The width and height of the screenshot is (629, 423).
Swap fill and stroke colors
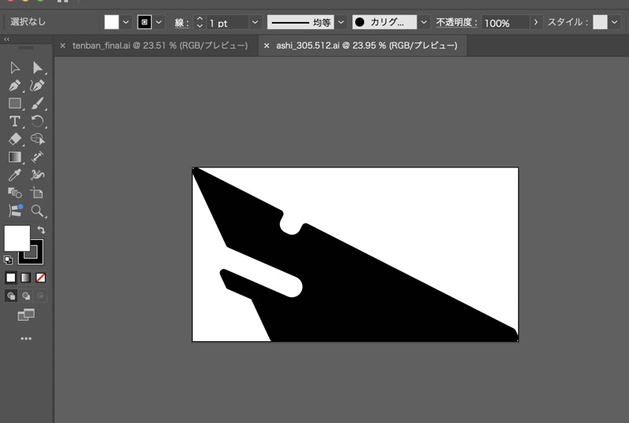[42, 230]
